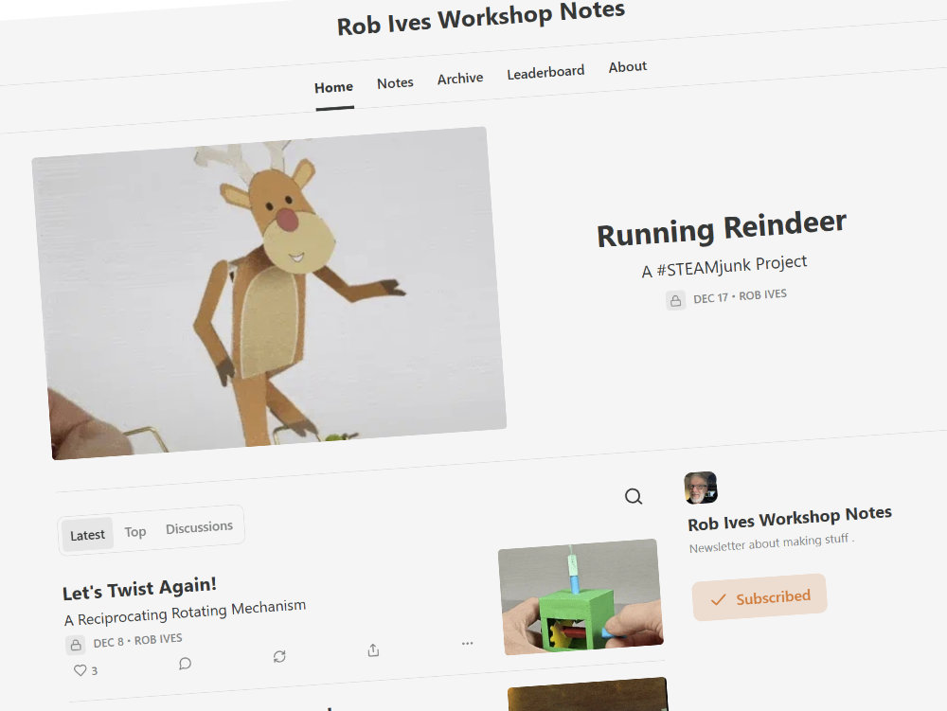The width and height of the screenshot is (947, 711).
Task: Show the Discussions filter tab
Action: tap(199, 527)
